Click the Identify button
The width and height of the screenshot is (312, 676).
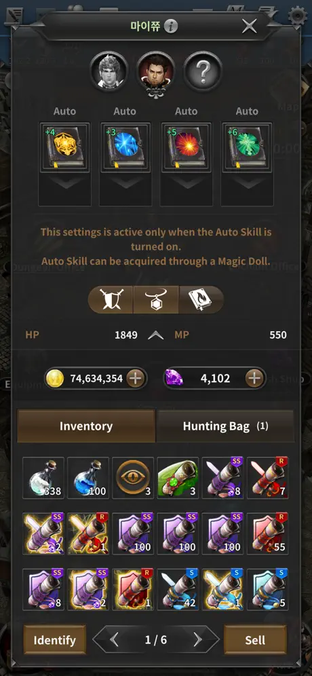click(55, 640)
